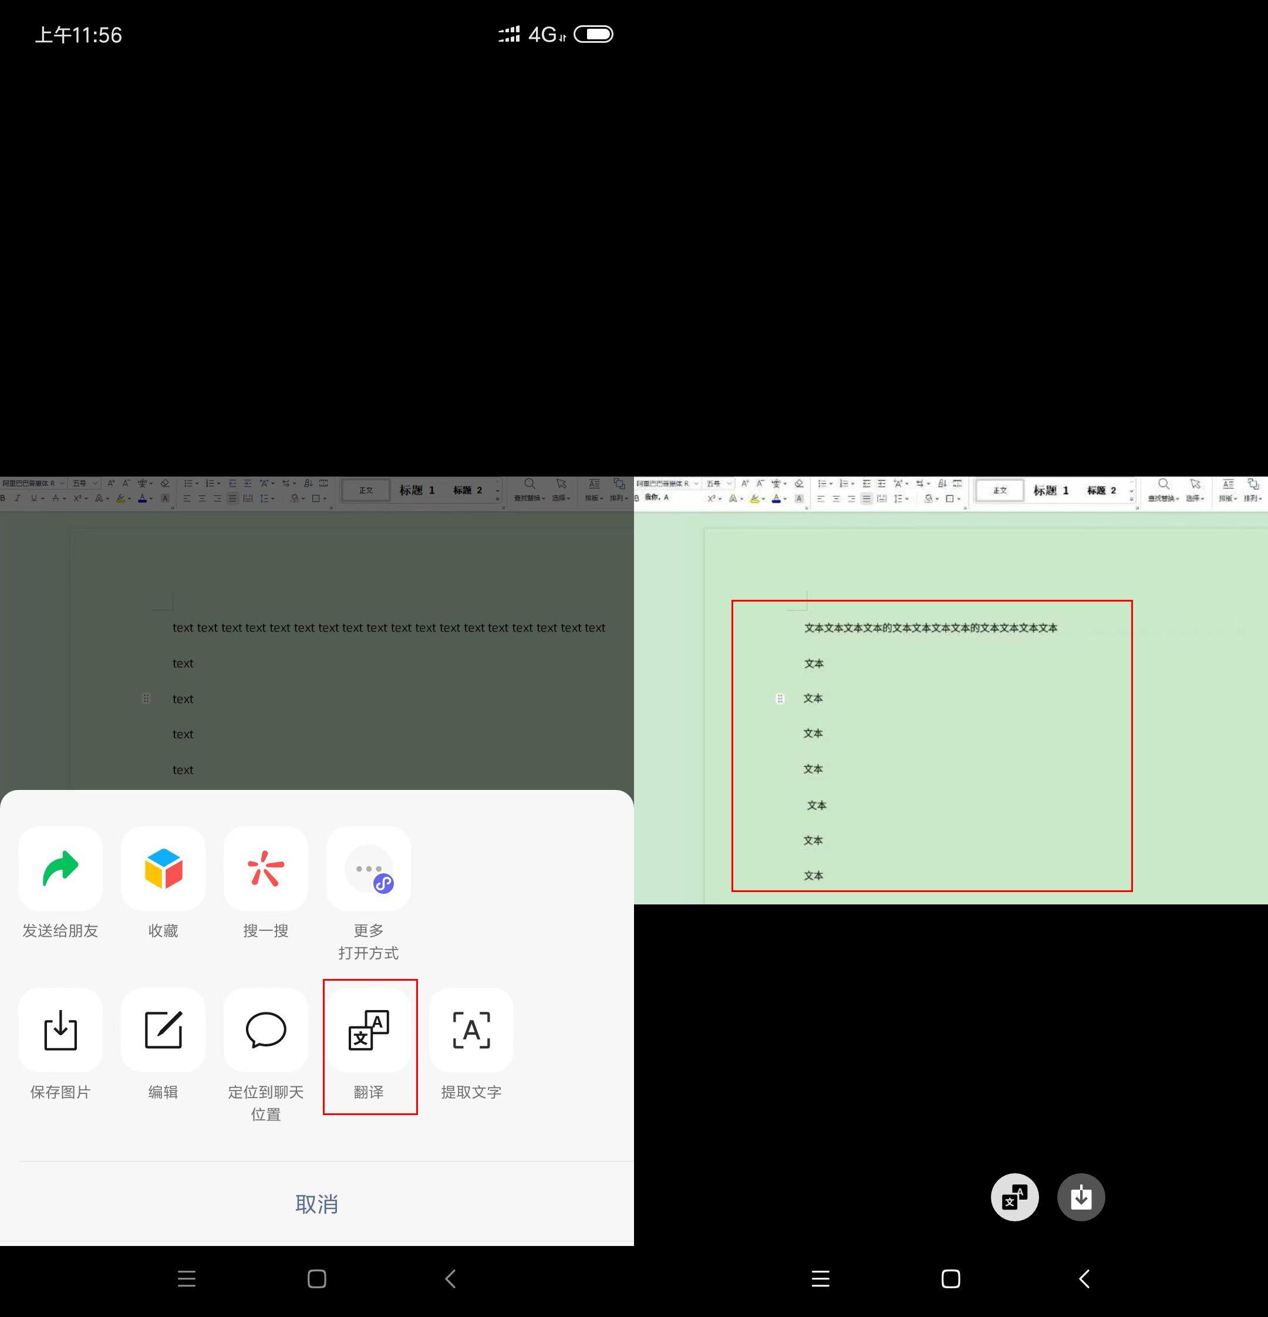This screenshot has width=1268, height=1317.
Task: Open 搜一搜 red spark icon
Action: pyautogui.click(x=266, y=869)
